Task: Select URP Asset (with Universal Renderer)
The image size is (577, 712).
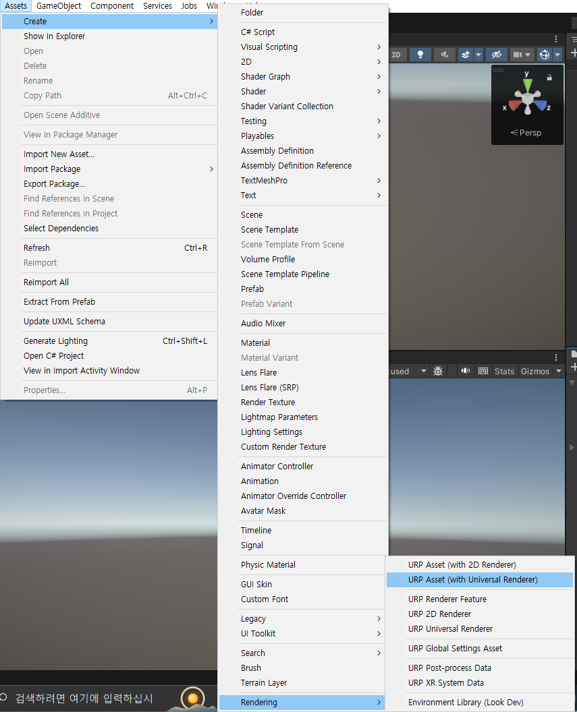Action: click(480, 580)
